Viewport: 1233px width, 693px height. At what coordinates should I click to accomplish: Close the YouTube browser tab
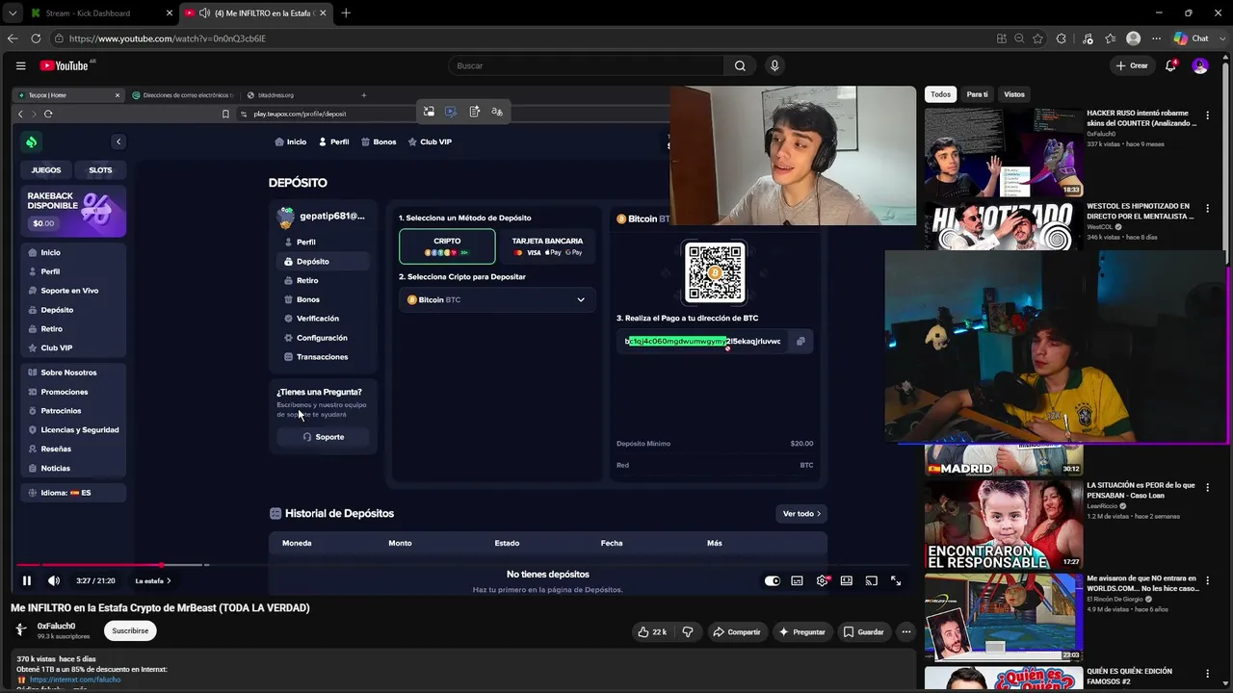[323, 13]
